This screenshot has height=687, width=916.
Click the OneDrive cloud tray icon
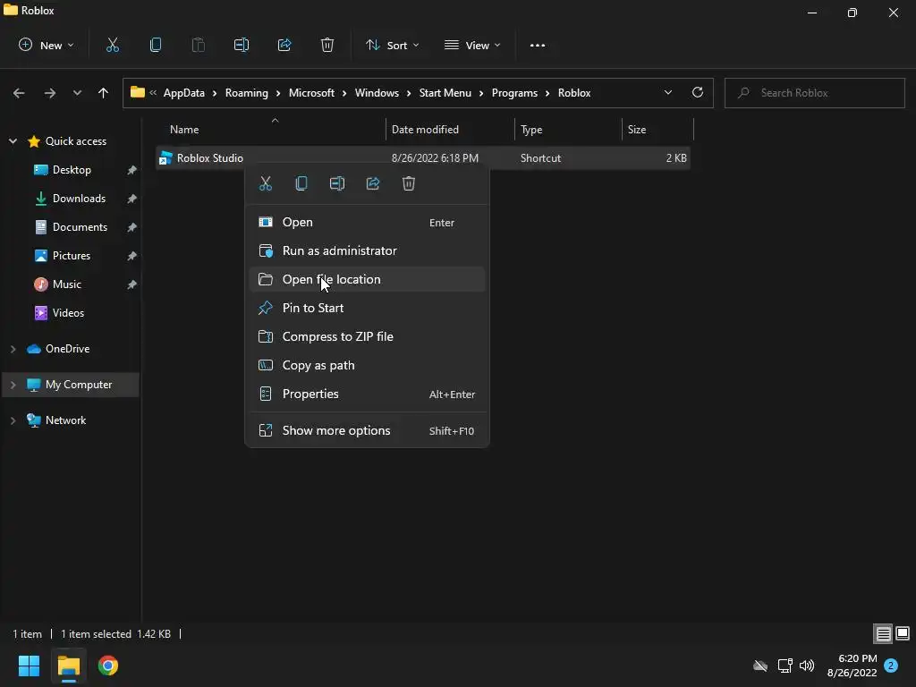pyautogui.click(x=760, y=666)
